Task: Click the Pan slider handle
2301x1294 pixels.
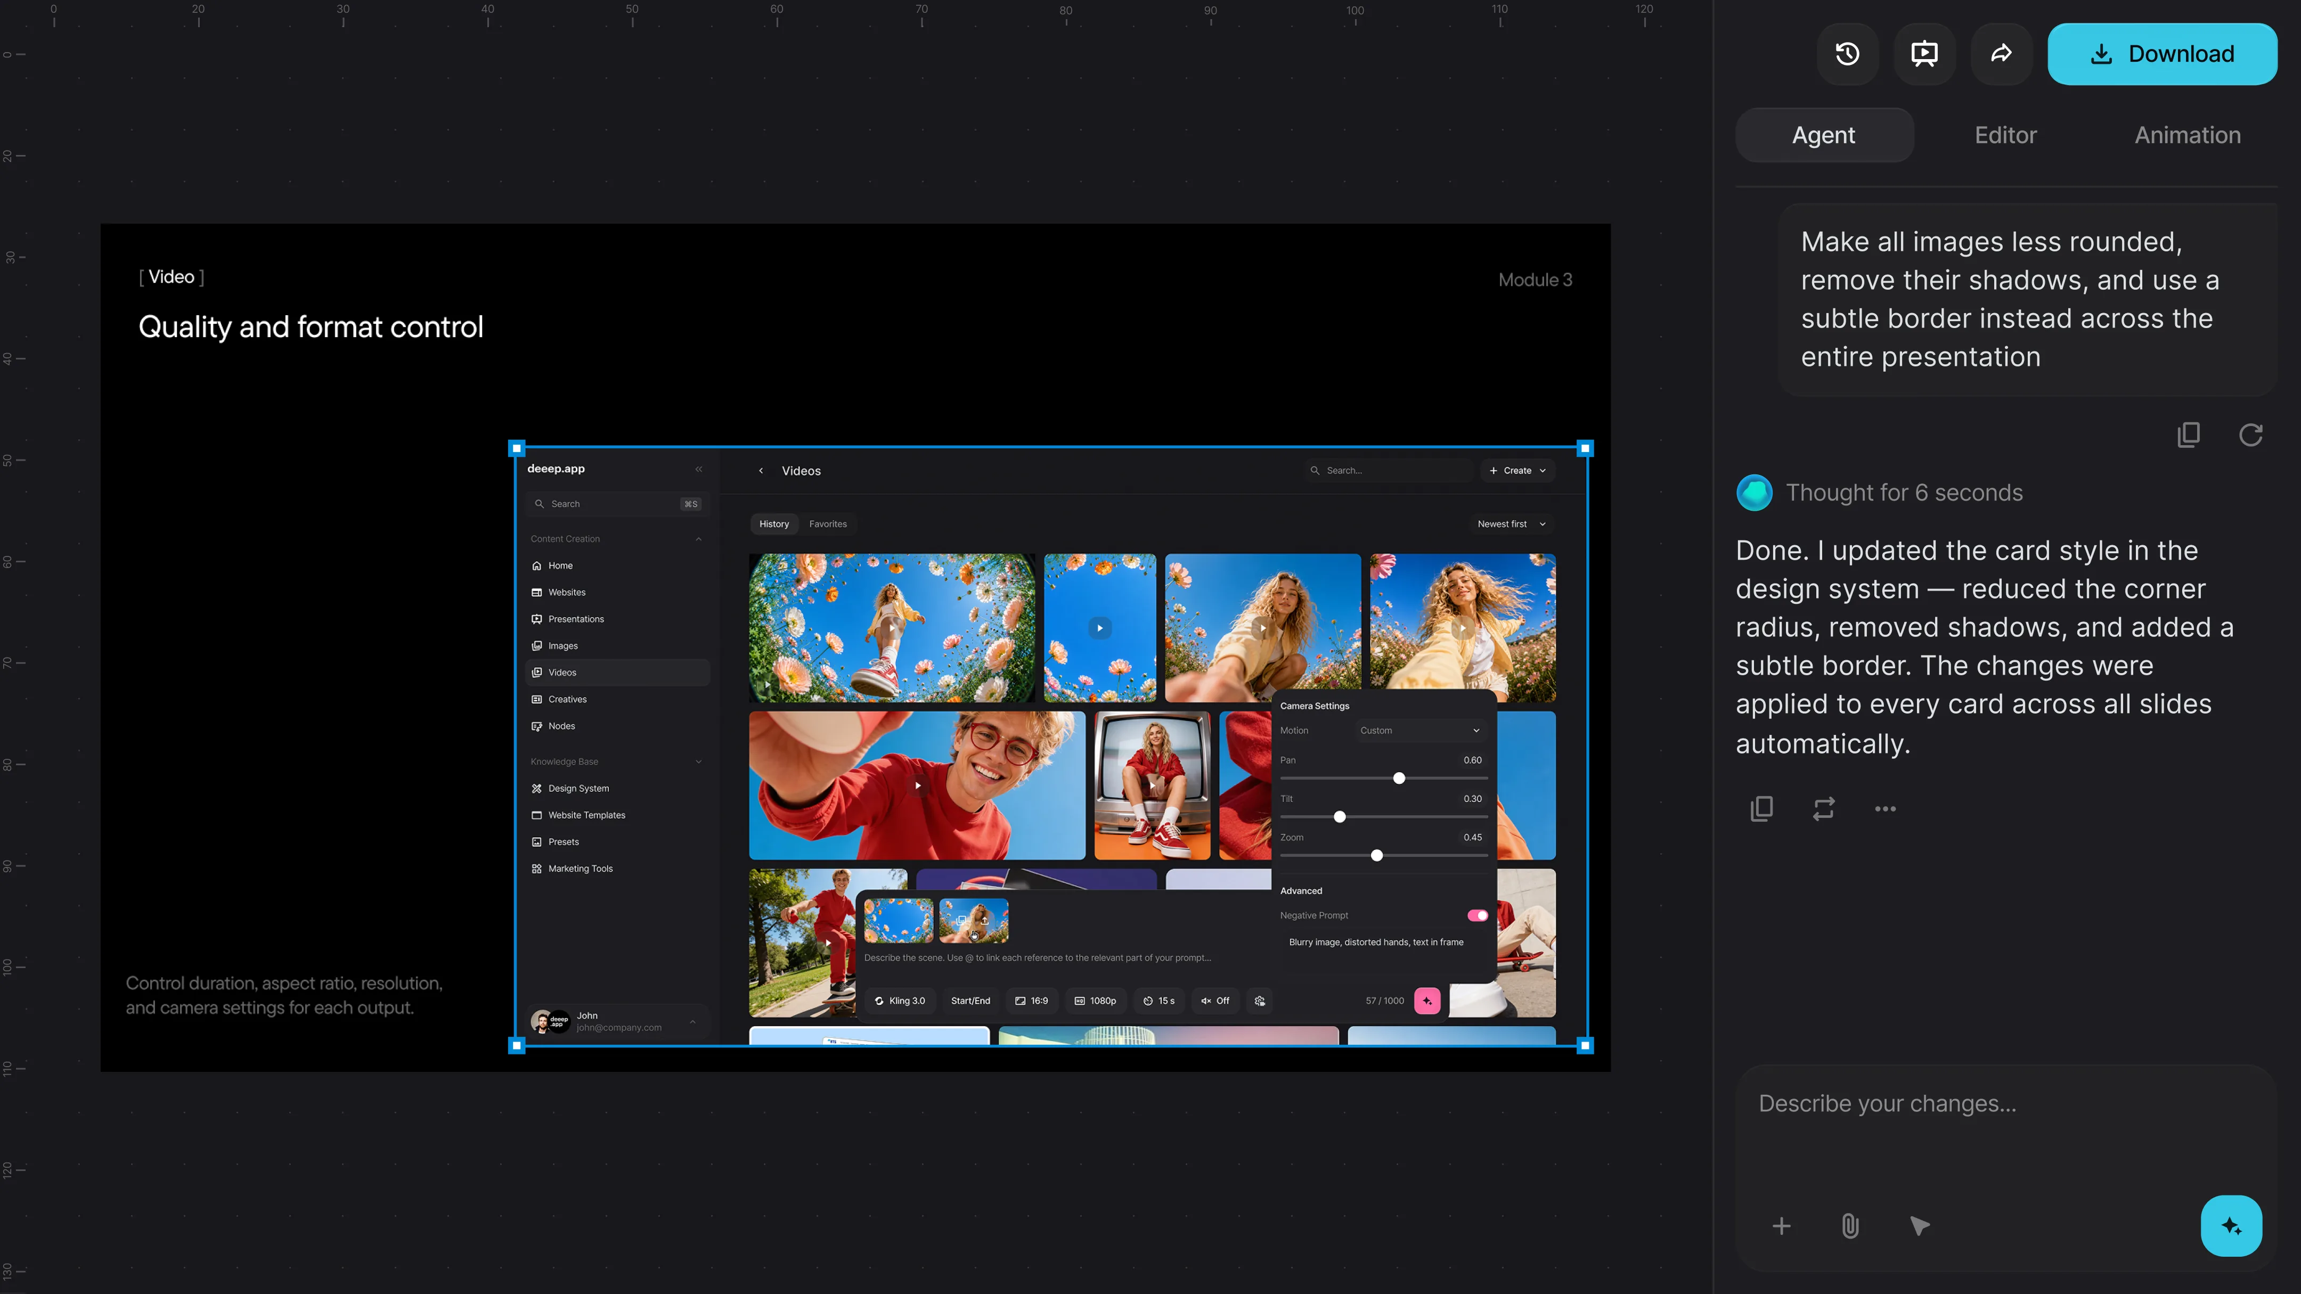Action: tap(1399, 779)
